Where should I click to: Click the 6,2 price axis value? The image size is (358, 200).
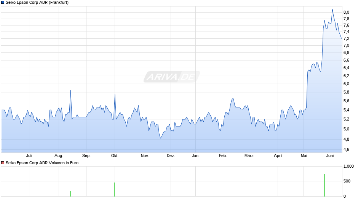[x=346, y=76]
